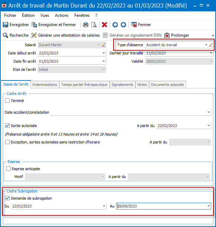The image size is (216, 227).
Task: Click the subrogation Au date field
Action: coord(164,206)
